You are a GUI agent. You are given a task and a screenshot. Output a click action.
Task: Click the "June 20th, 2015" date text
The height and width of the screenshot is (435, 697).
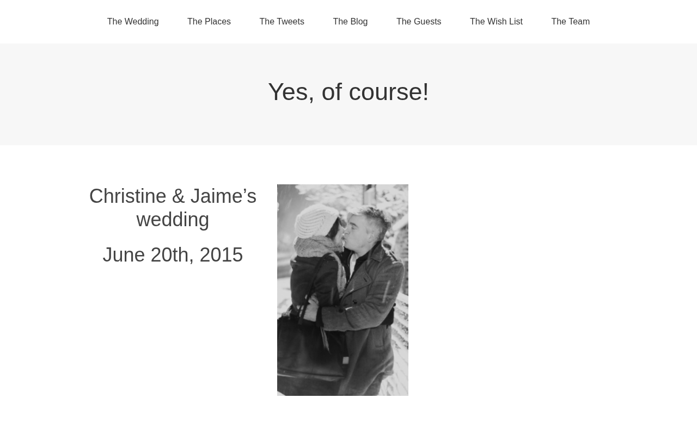pos(173,255)
